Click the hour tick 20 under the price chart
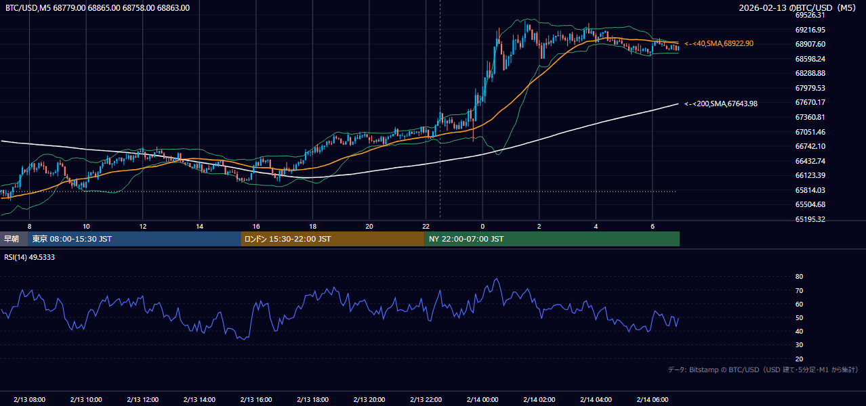866x406 pixels. pos(369,226)
